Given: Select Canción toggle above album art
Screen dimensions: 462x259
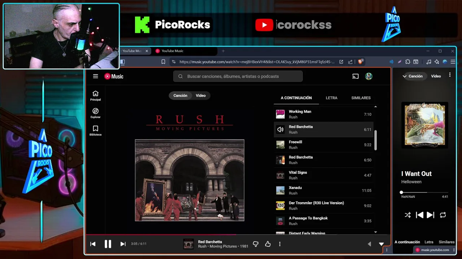Looking at the screenshot, I should pos(180,96).
